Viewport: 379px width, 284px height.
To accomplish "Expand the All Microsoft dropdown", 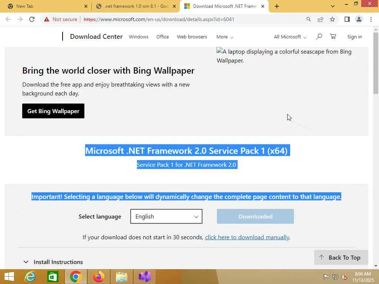I will pos(290,37).
